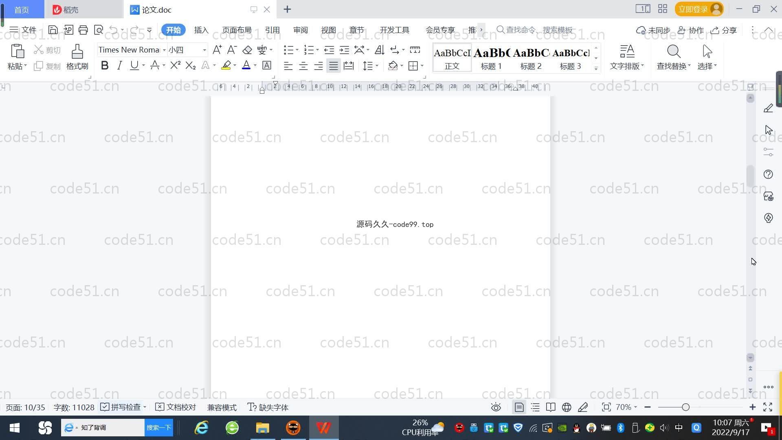The height and width of the screenshot is (440, 782).
Task: Open the Insert ribbon tab
Action: pos(201,30)
